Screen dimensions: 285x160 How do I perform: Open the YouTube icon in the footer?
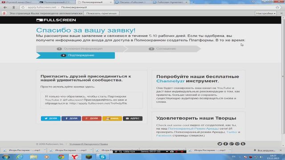[x=237, y=144]
